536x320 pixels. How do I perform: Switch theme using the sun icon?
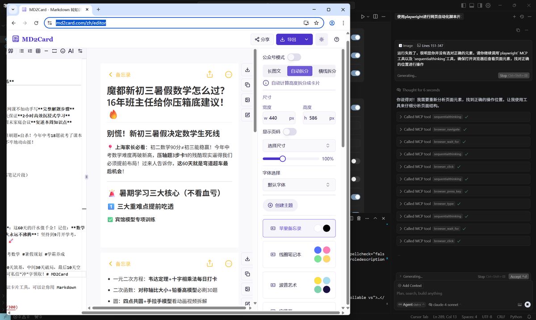coord(321,39)
